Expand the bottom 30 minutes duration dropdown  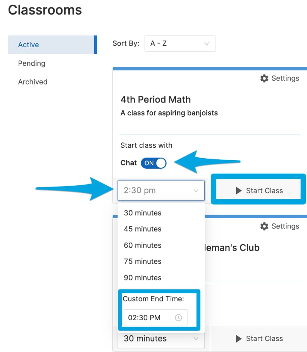point(161,338)
